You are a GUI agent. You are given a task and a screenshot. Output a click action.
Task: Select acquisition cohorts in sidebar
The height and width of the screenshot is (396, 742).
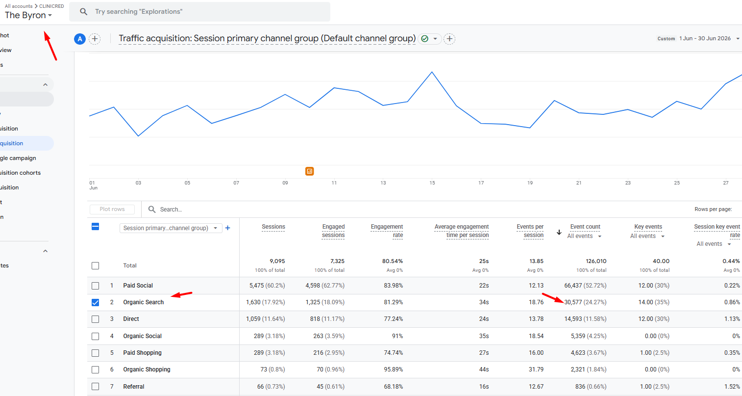click(21, 173)
